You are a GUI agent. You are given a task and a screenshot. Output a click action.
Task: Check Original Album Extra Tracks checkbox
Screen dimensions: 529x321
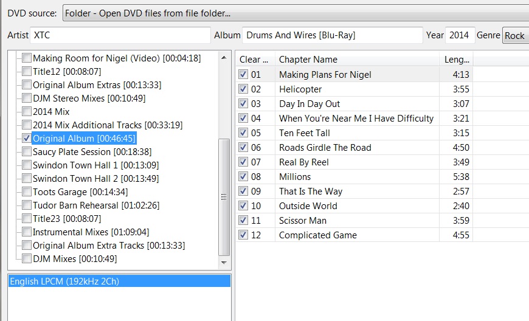(27, 245)
